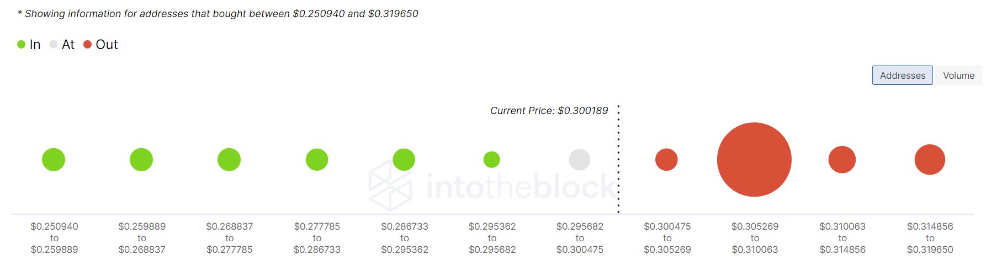The height and width of the screenshot is (271, 986).
Task: Click the small green bubble at $0.295362
Action: click(492, 160)
